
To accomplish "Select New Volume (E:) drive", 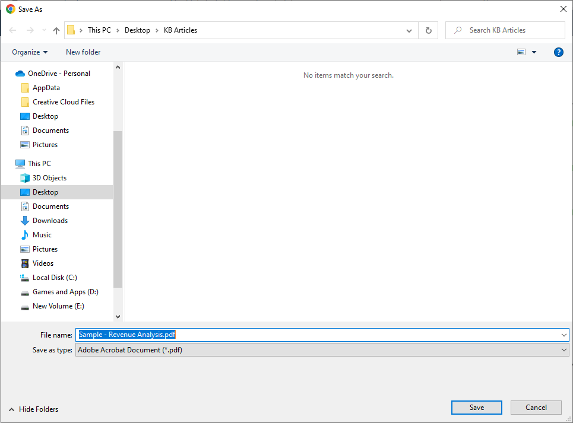I will click(x=57, y=306).
